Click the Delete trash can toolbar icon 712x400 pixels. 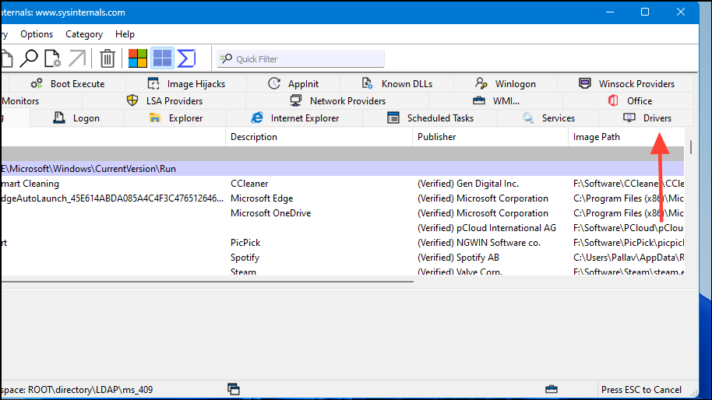point(108,58)
